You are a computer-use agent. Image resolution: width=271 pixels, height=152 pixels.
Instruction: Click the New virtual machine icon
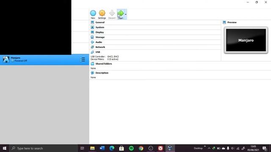(93, 13)
